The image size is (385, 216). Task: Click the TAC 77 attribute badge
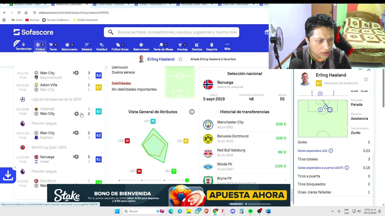[x=174, y=171]
